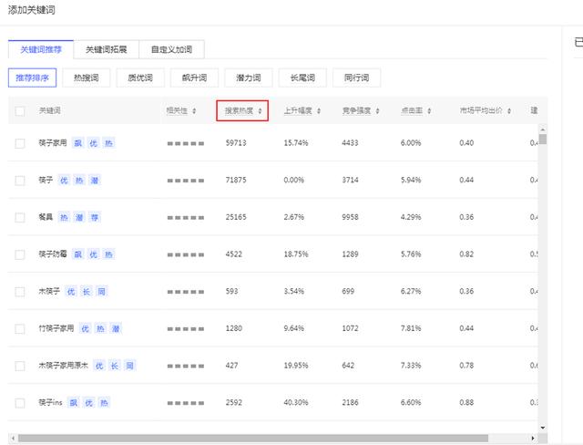Check the box for the 71875 row
The image size is (583, 445).
(x=20, y=181)
